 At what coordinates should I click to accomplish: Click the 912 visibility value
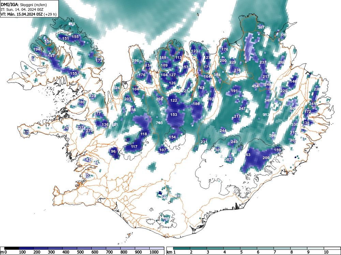coord(266,115)
